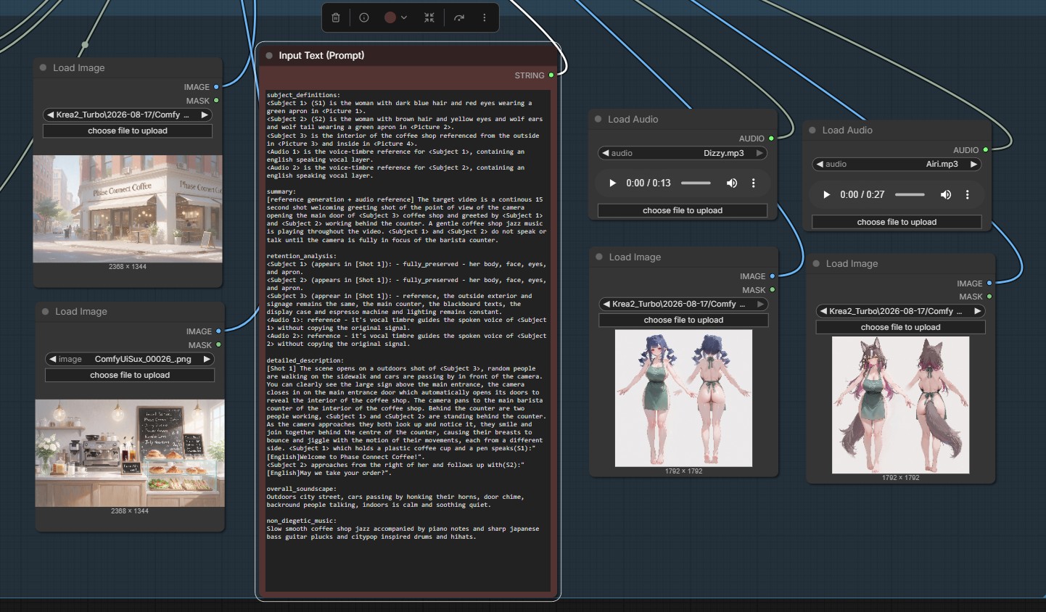Open the Dizzy.mp3 audio file dropdown
The image size is (1046, 612).
click(683, 153)
